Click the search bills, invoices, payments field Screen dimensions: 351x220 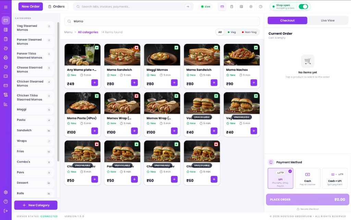point(133,7)
